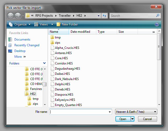Screen dimensions: 168x131
Task: Open the Views dropdown menu
Action: [43, 24]
